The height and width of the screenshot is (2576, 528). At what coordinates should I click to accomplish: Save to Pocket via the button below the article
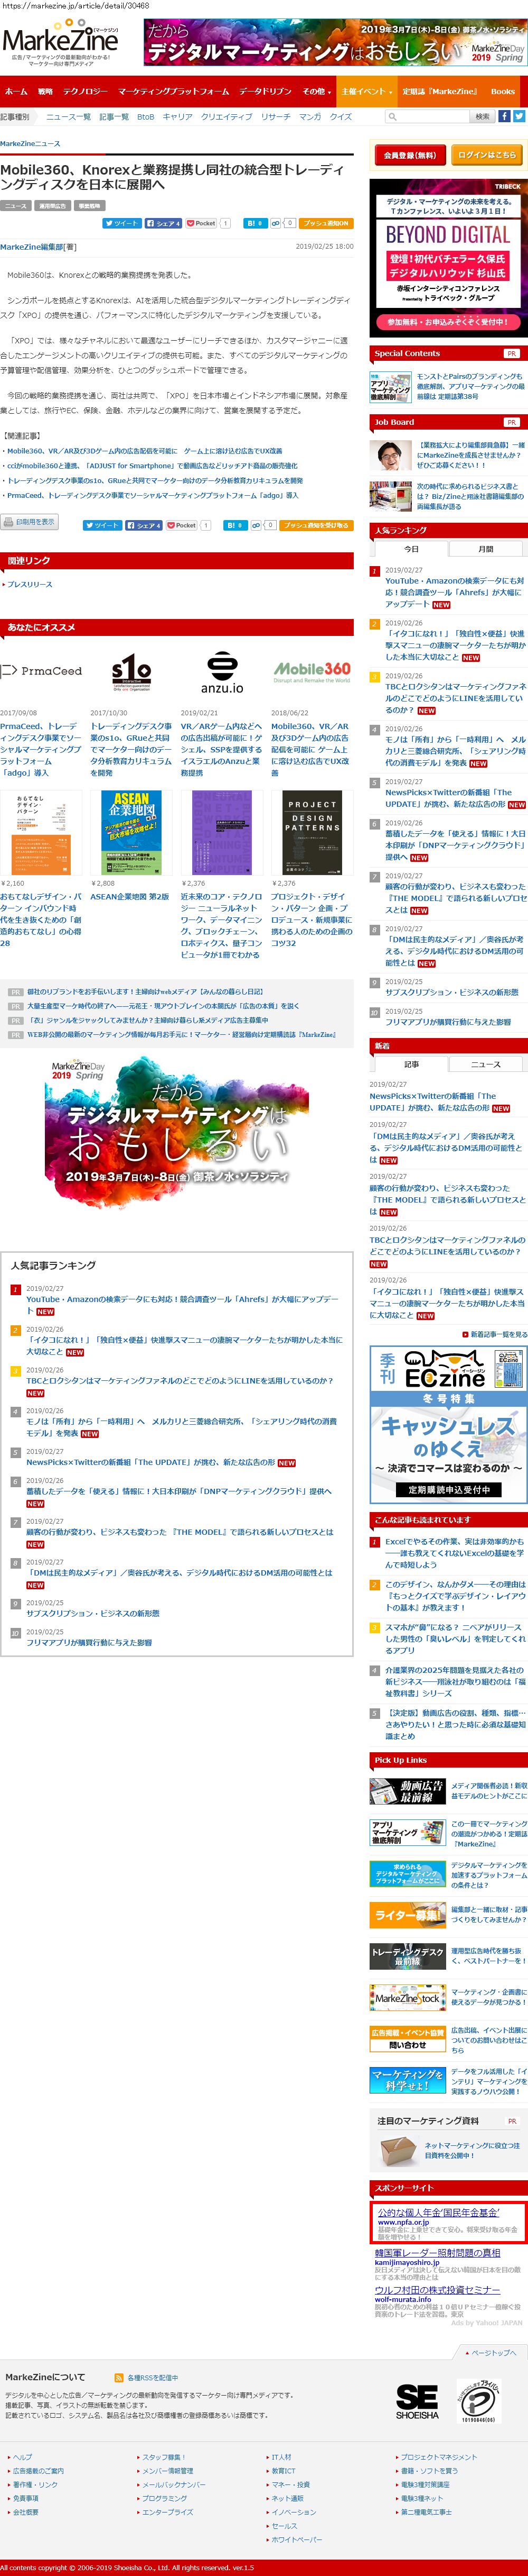point(182,524)
